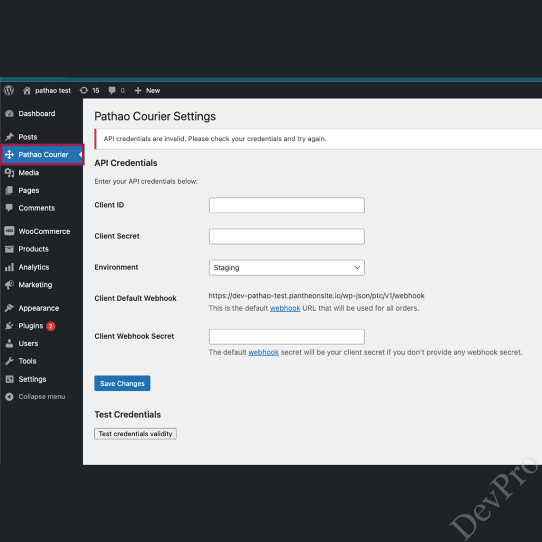Click the Pathao Courier compass icon
Screen dimensions: 542x542
click(11, 155)
